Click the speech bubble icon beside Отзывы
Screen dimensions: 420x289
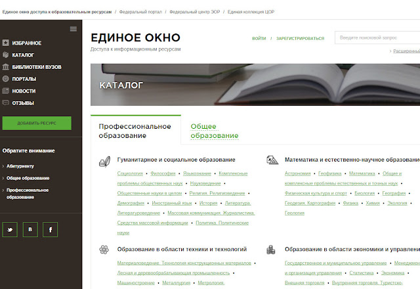[6, 103]
